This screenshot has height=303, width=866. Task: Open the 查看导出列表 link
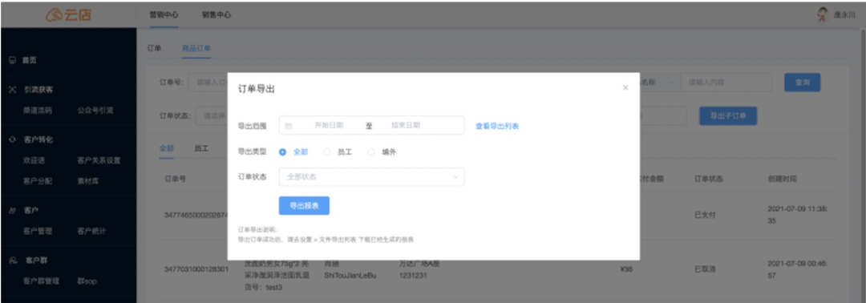(497, 127)
